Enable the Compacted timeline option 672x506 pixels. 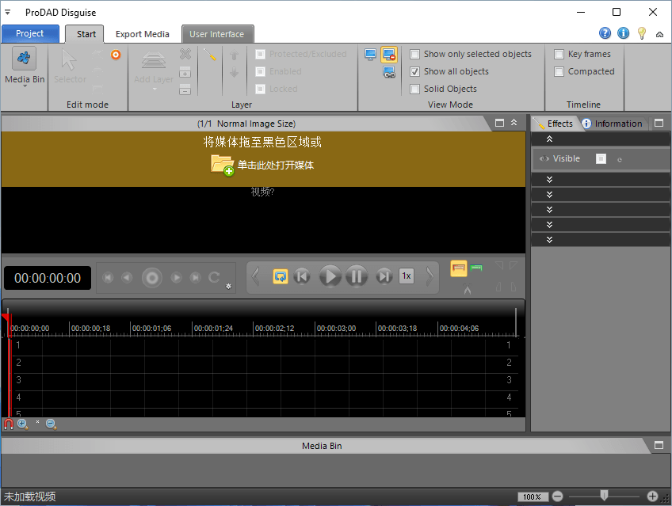click(x=559, y=72)
